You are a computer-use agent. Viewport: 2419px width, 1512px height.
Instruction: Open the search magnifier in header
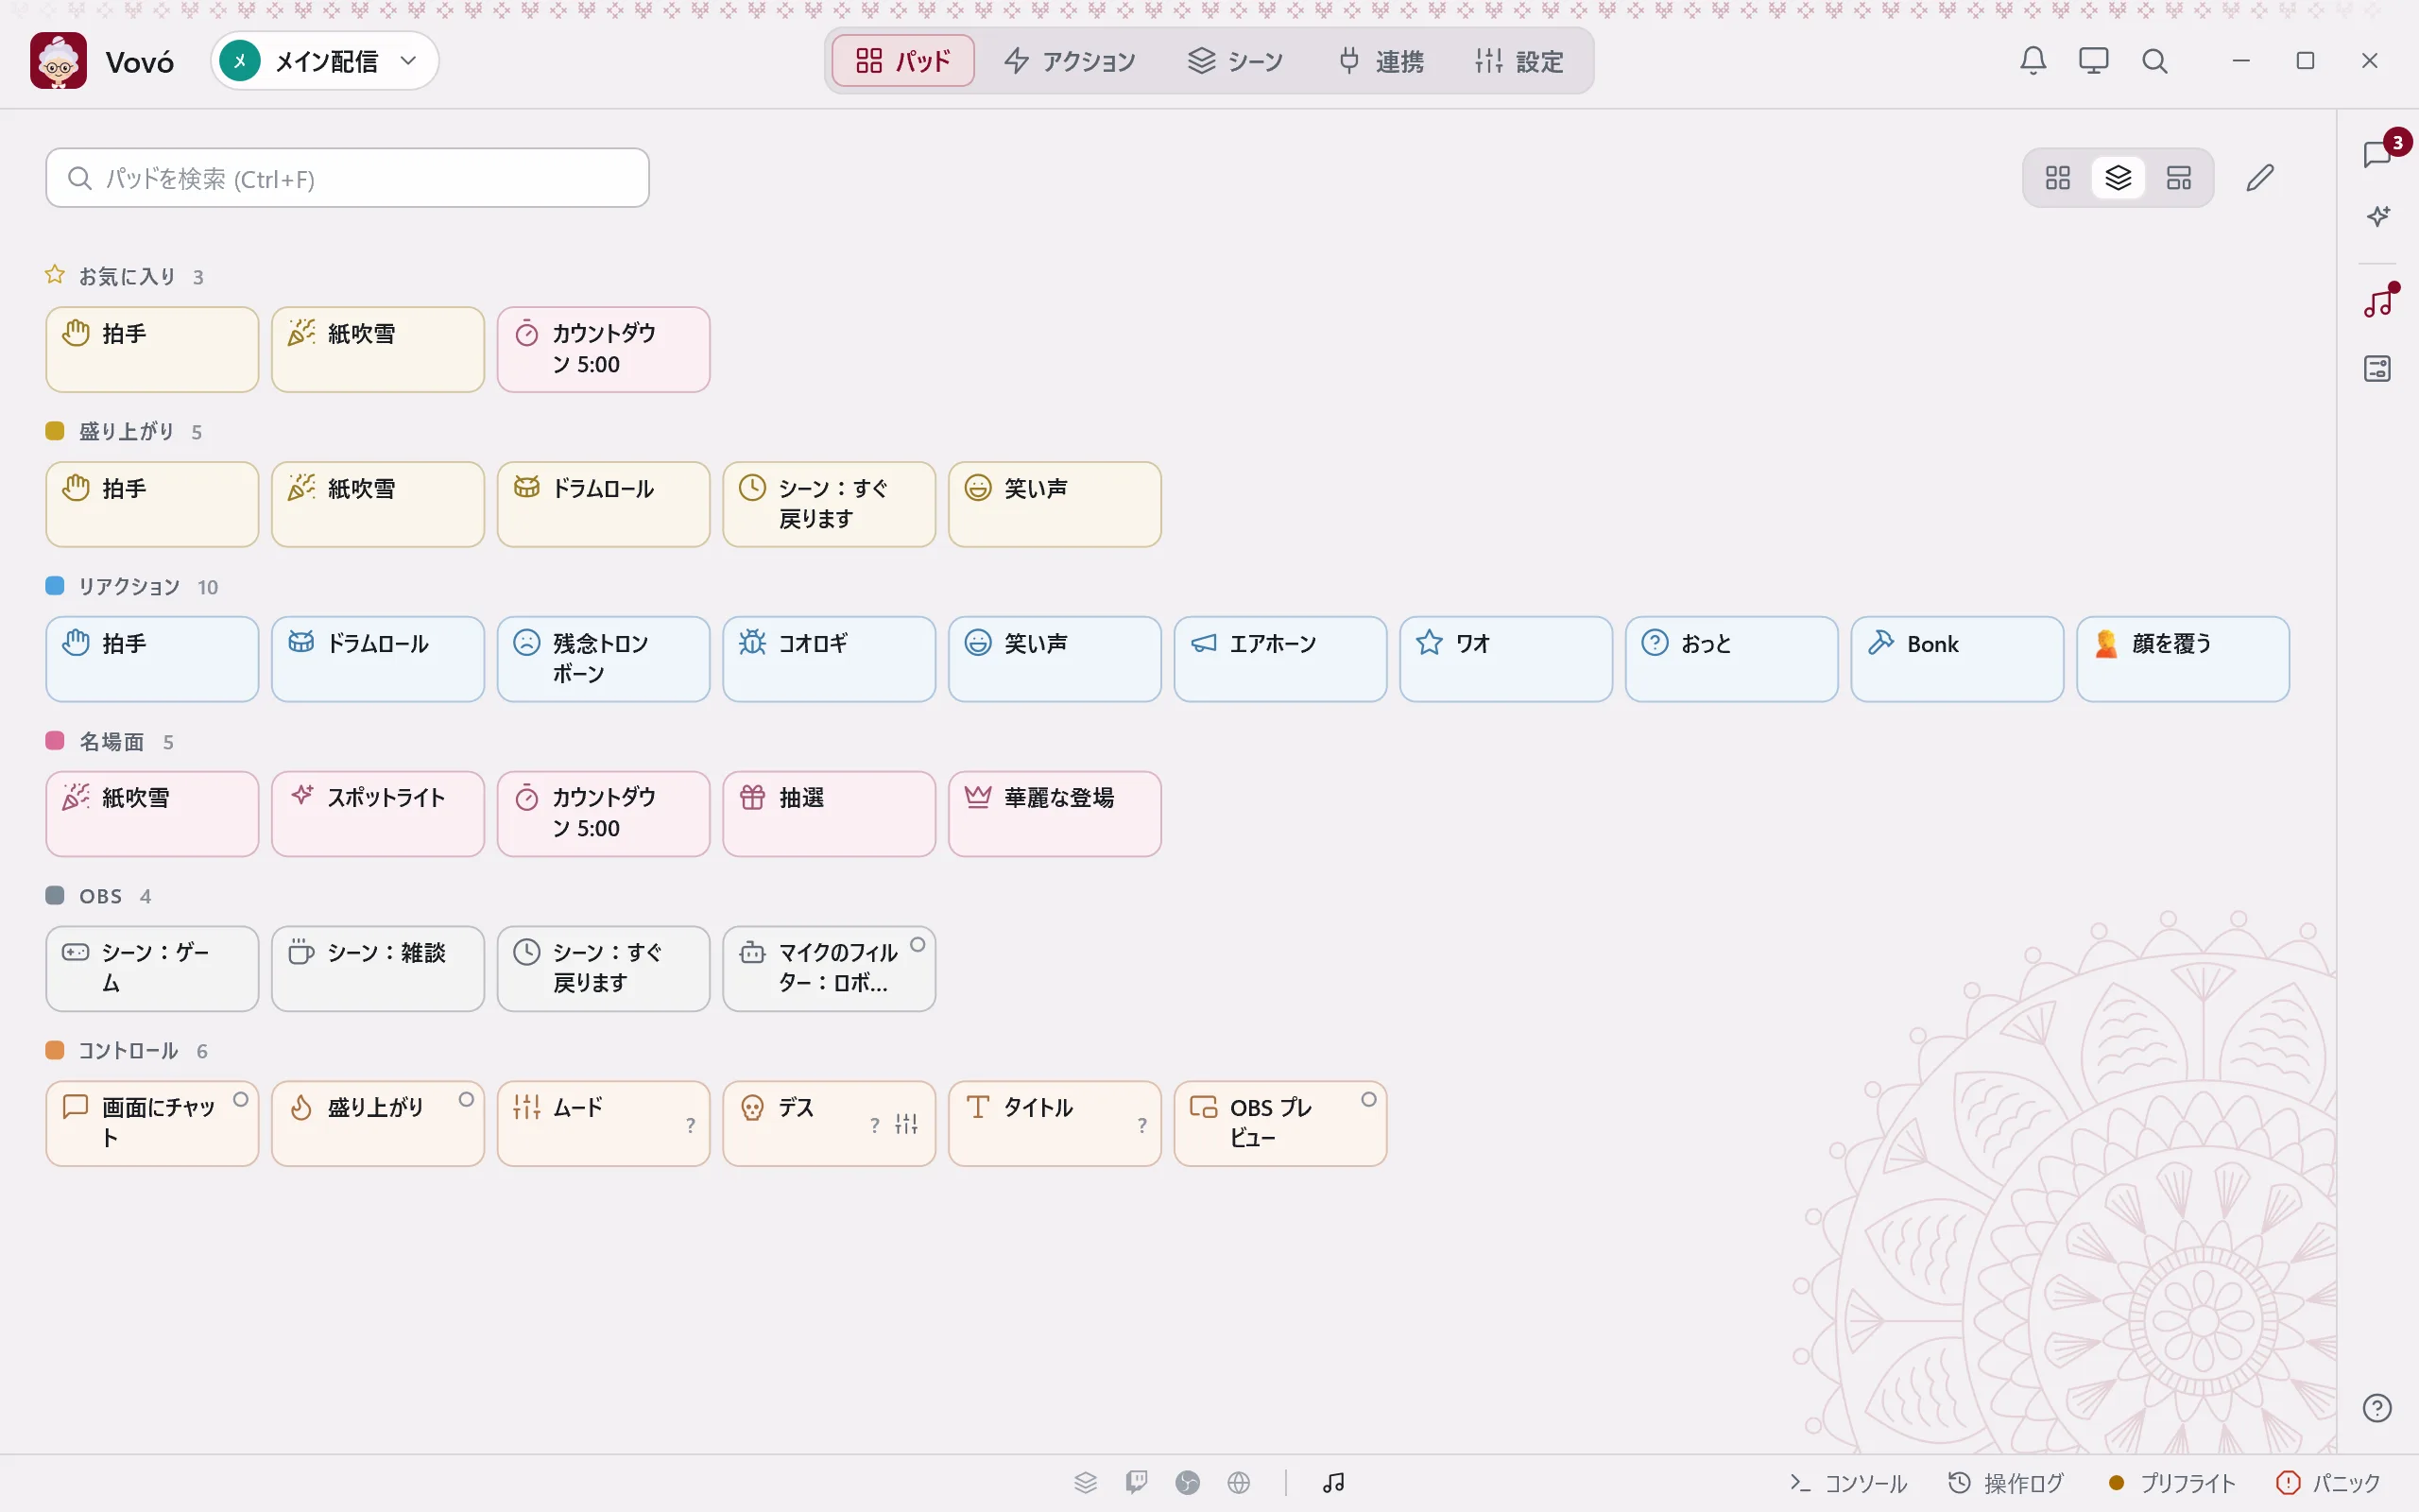[2154, 61]
